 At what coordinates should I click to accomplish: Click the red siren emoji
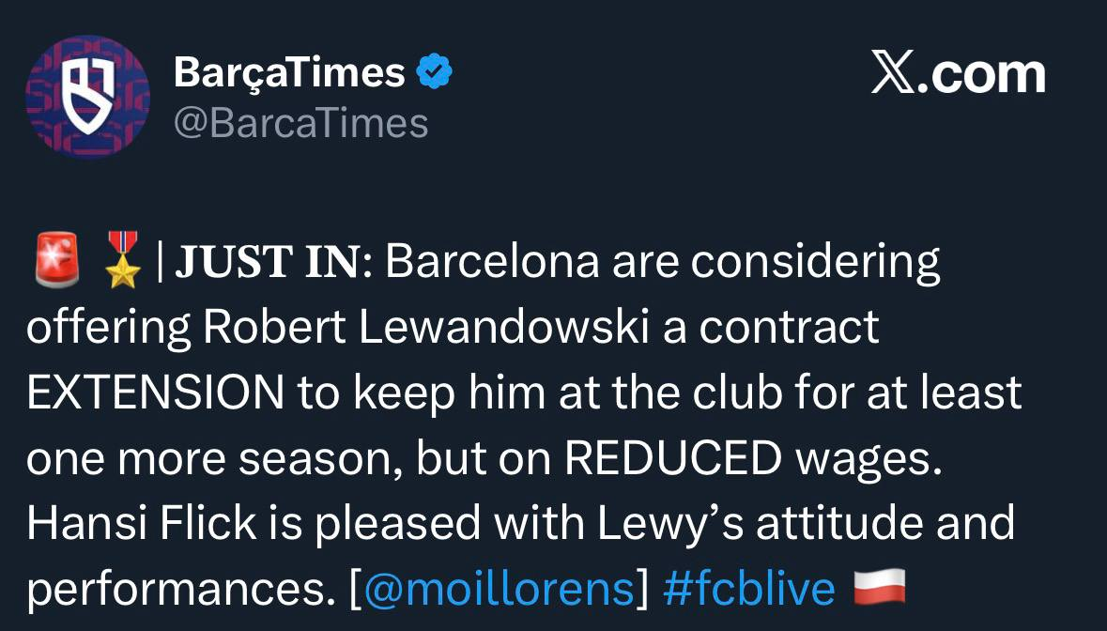[x=54, y=263]
